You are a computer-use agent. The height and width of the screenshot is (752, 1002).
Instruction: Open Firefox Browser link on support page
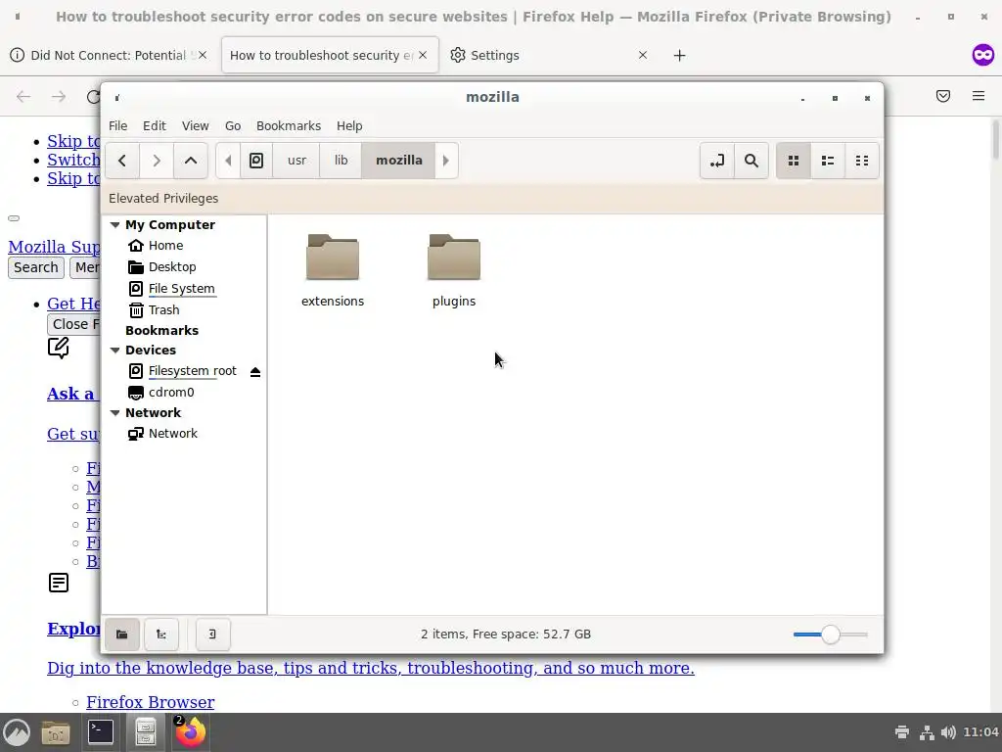[150, 702]
